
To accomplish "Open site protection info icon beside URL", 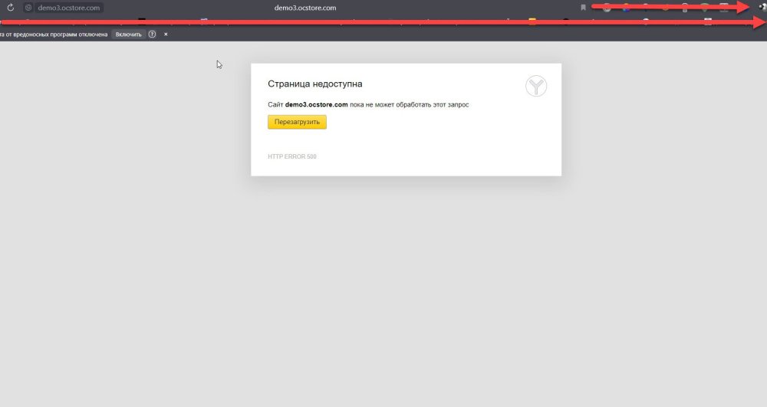I will click(x=28, y=8).
